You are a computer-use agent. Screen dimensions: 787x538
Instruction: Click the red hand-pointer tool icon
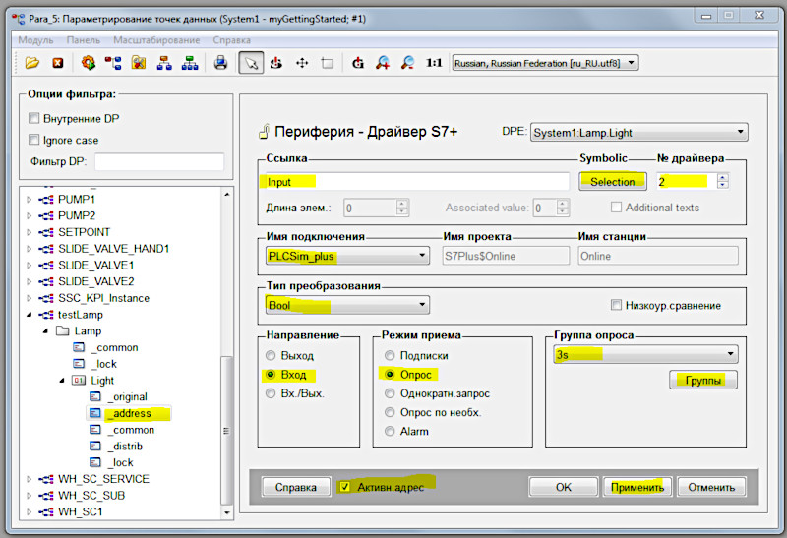(276, 63)
